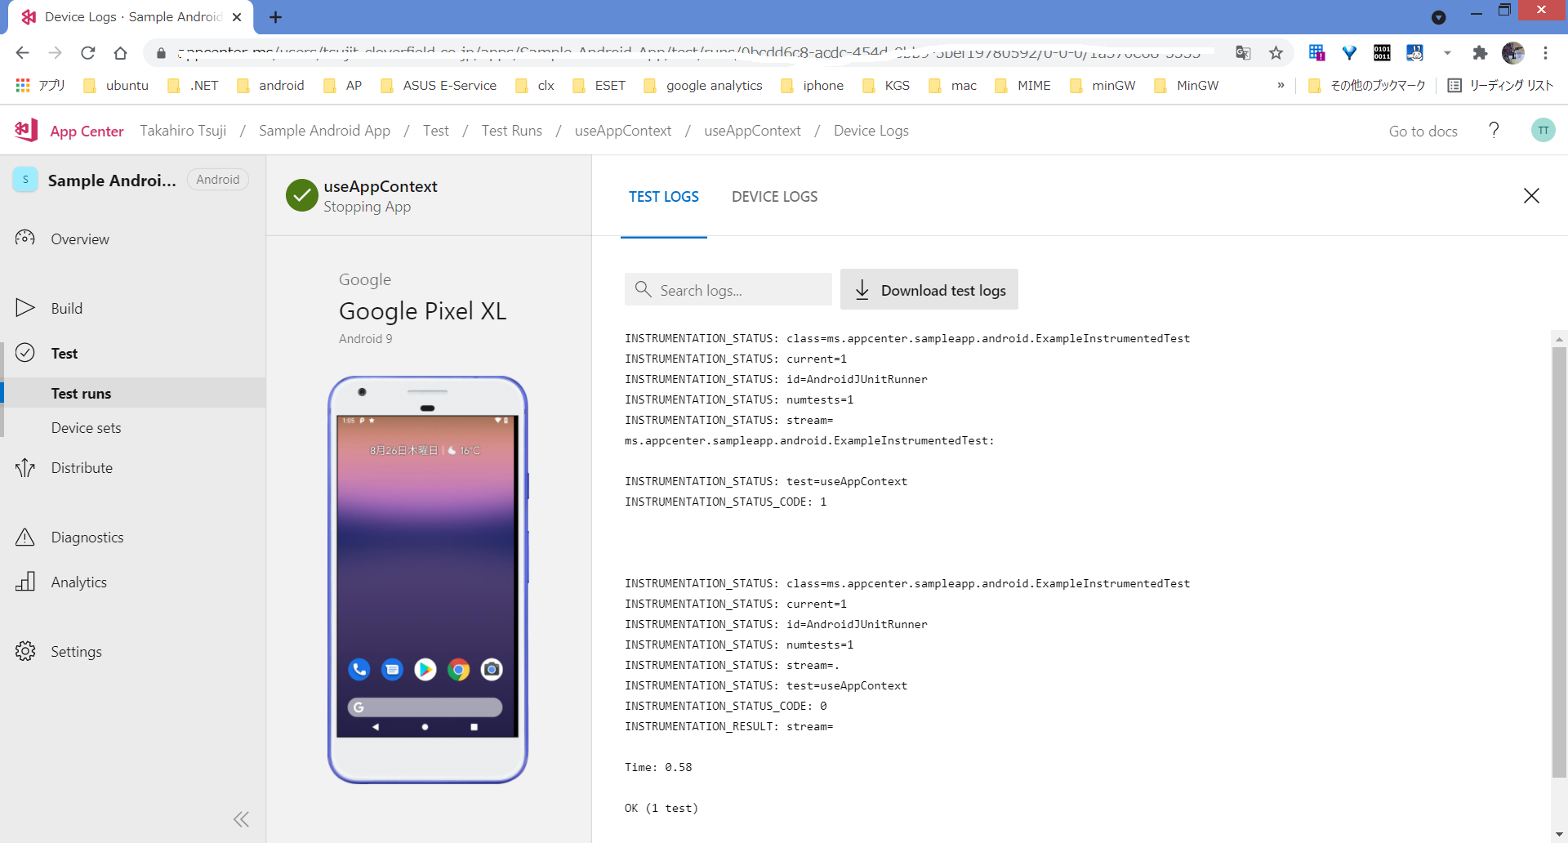Screen dimensions: 1568x843
Task: Switch to the DEVICE LOGS tab
Action: 774,197
